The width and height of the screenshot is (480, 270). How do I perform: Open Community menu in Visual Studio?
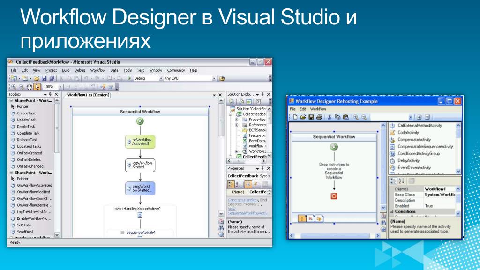click(176, 70)
